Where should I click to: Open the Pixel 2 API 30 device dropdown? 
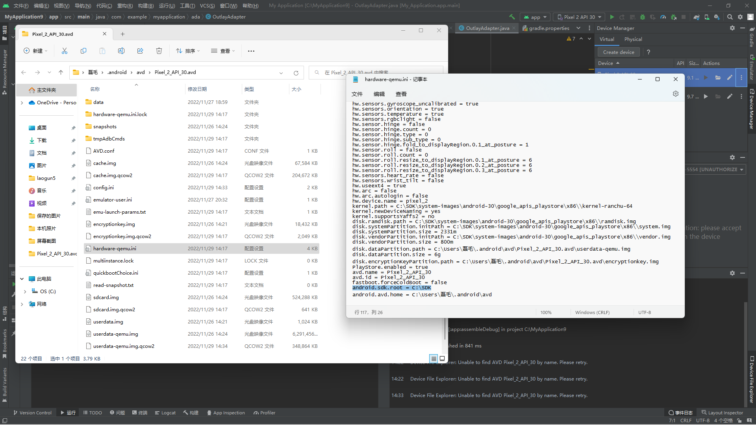580,17
